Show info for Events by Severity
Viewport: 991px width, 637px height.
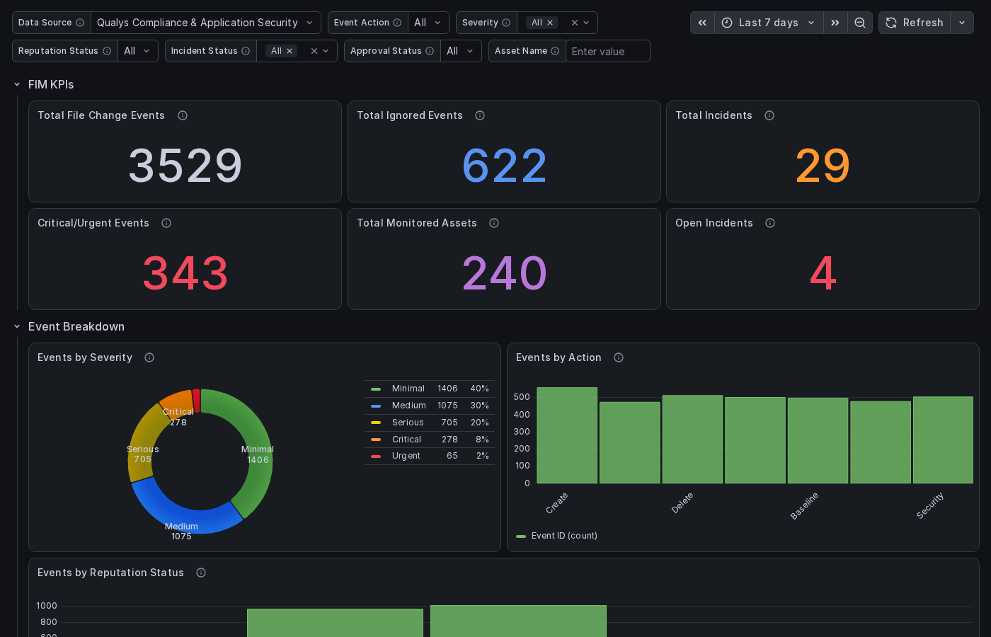pyautogui.click(x=149, y=357)
